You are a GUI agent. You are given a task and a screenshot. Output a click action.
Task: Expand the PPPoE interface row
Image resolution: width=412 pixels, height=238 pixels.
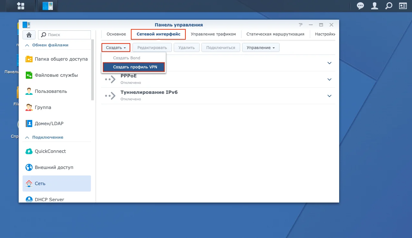329,79
